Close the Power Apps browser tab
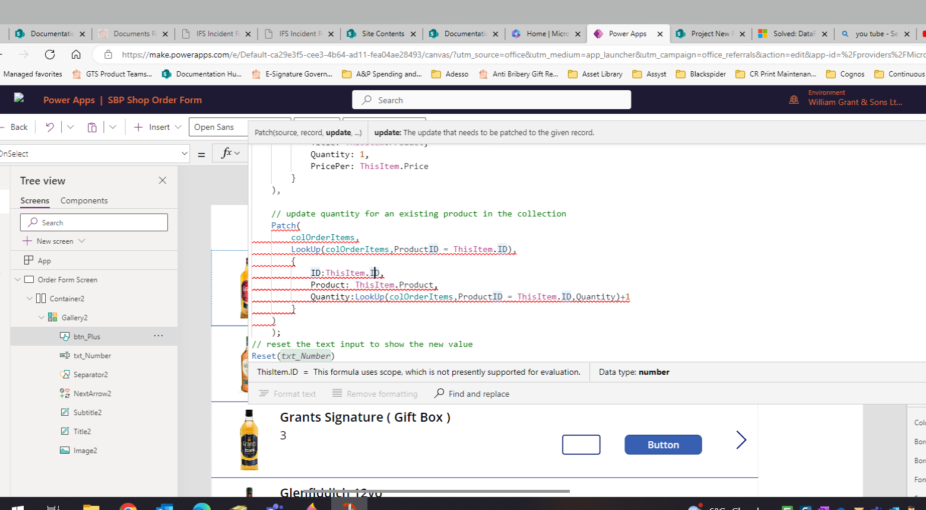Viewport: 926px width, 510px height. [x=660, y=34]
